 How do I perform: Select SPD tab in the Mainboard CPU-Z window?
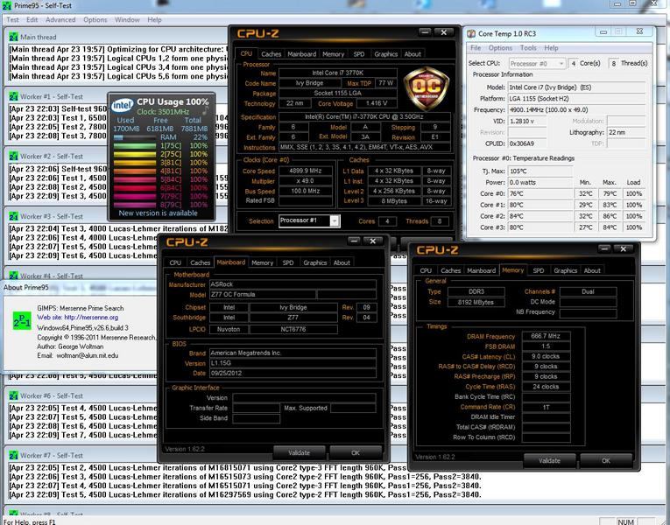(x=288, y=262)
